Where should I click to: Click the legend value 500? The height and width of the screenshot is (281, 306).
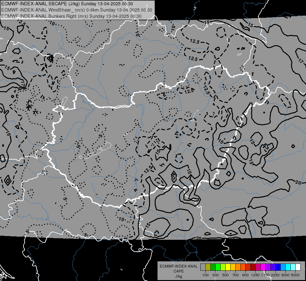pyautogui.click(x=225, y=275)
